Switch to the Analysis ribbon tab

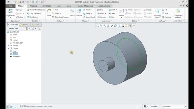point(33,6)
